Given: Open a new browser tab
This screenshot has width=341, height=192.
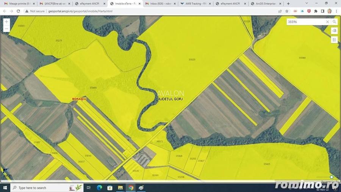Looking at the screenshot, I should click(288, 4).
